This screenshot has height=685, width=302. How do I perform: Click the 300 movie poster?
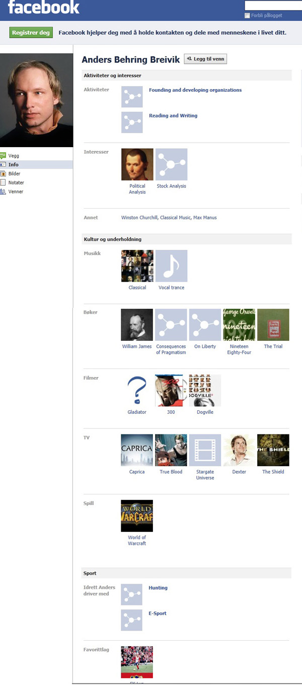tap(171, 391)
